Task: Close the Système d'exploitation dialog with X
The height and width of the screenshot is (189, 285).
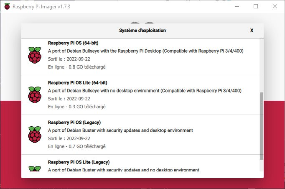Action: [252, 31]
